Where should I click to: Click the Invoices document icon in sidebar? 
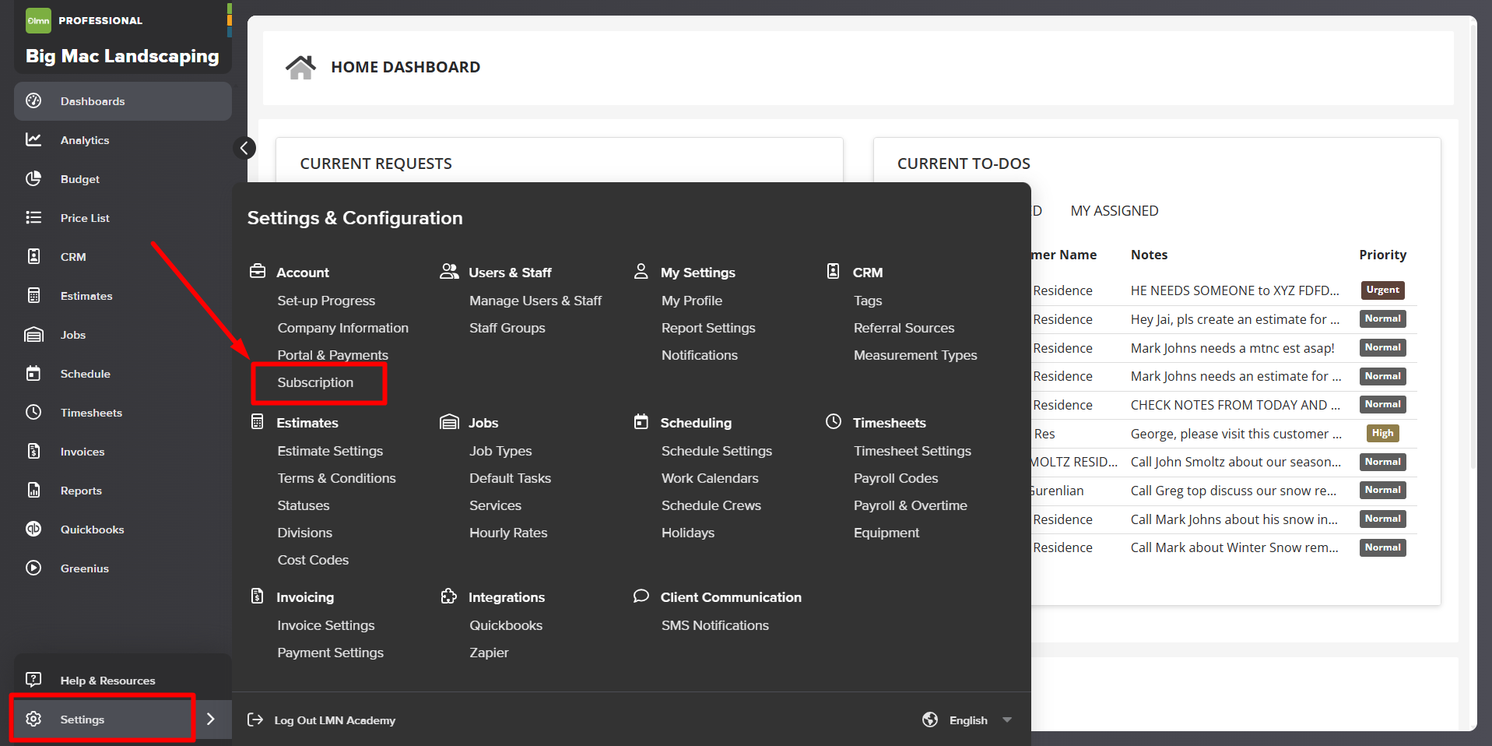33,451
